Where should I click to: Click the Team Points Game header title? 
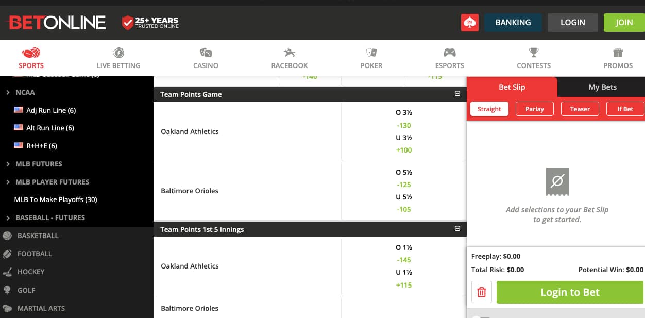click(x=191, y=94)
